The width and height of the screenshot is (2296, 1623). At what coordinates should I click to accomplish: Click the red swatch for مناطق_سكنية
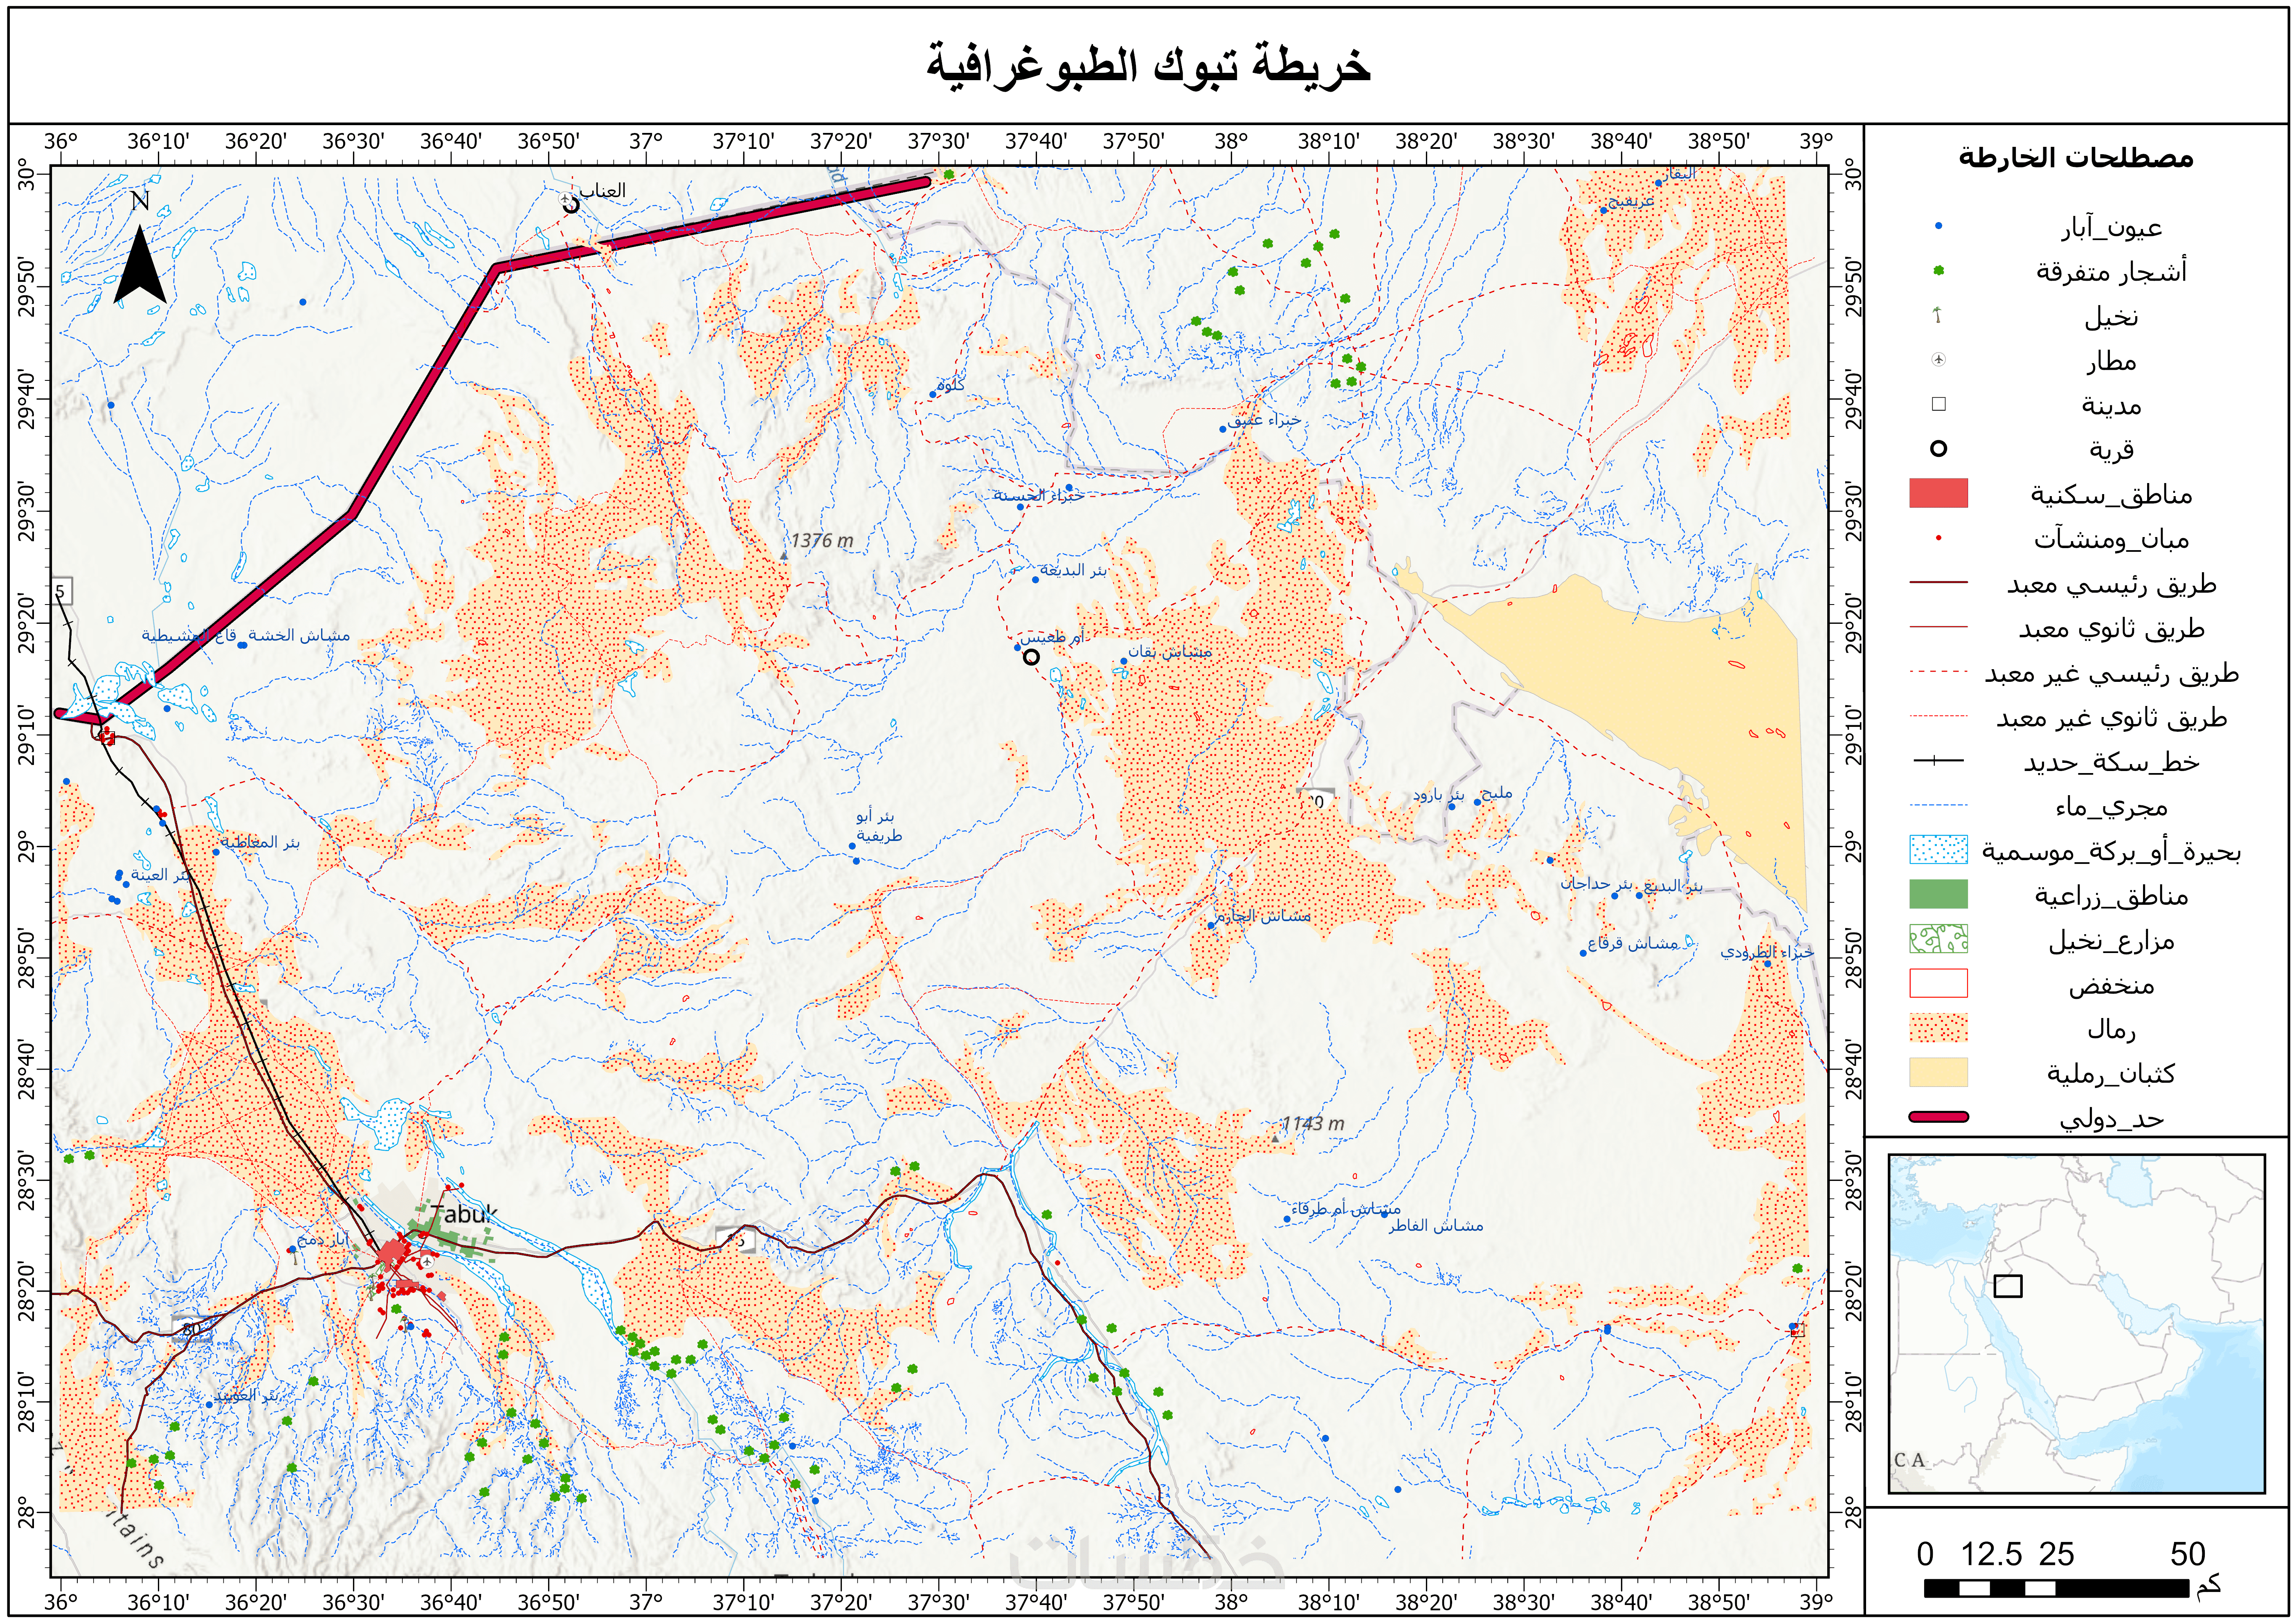(1938, 493)
